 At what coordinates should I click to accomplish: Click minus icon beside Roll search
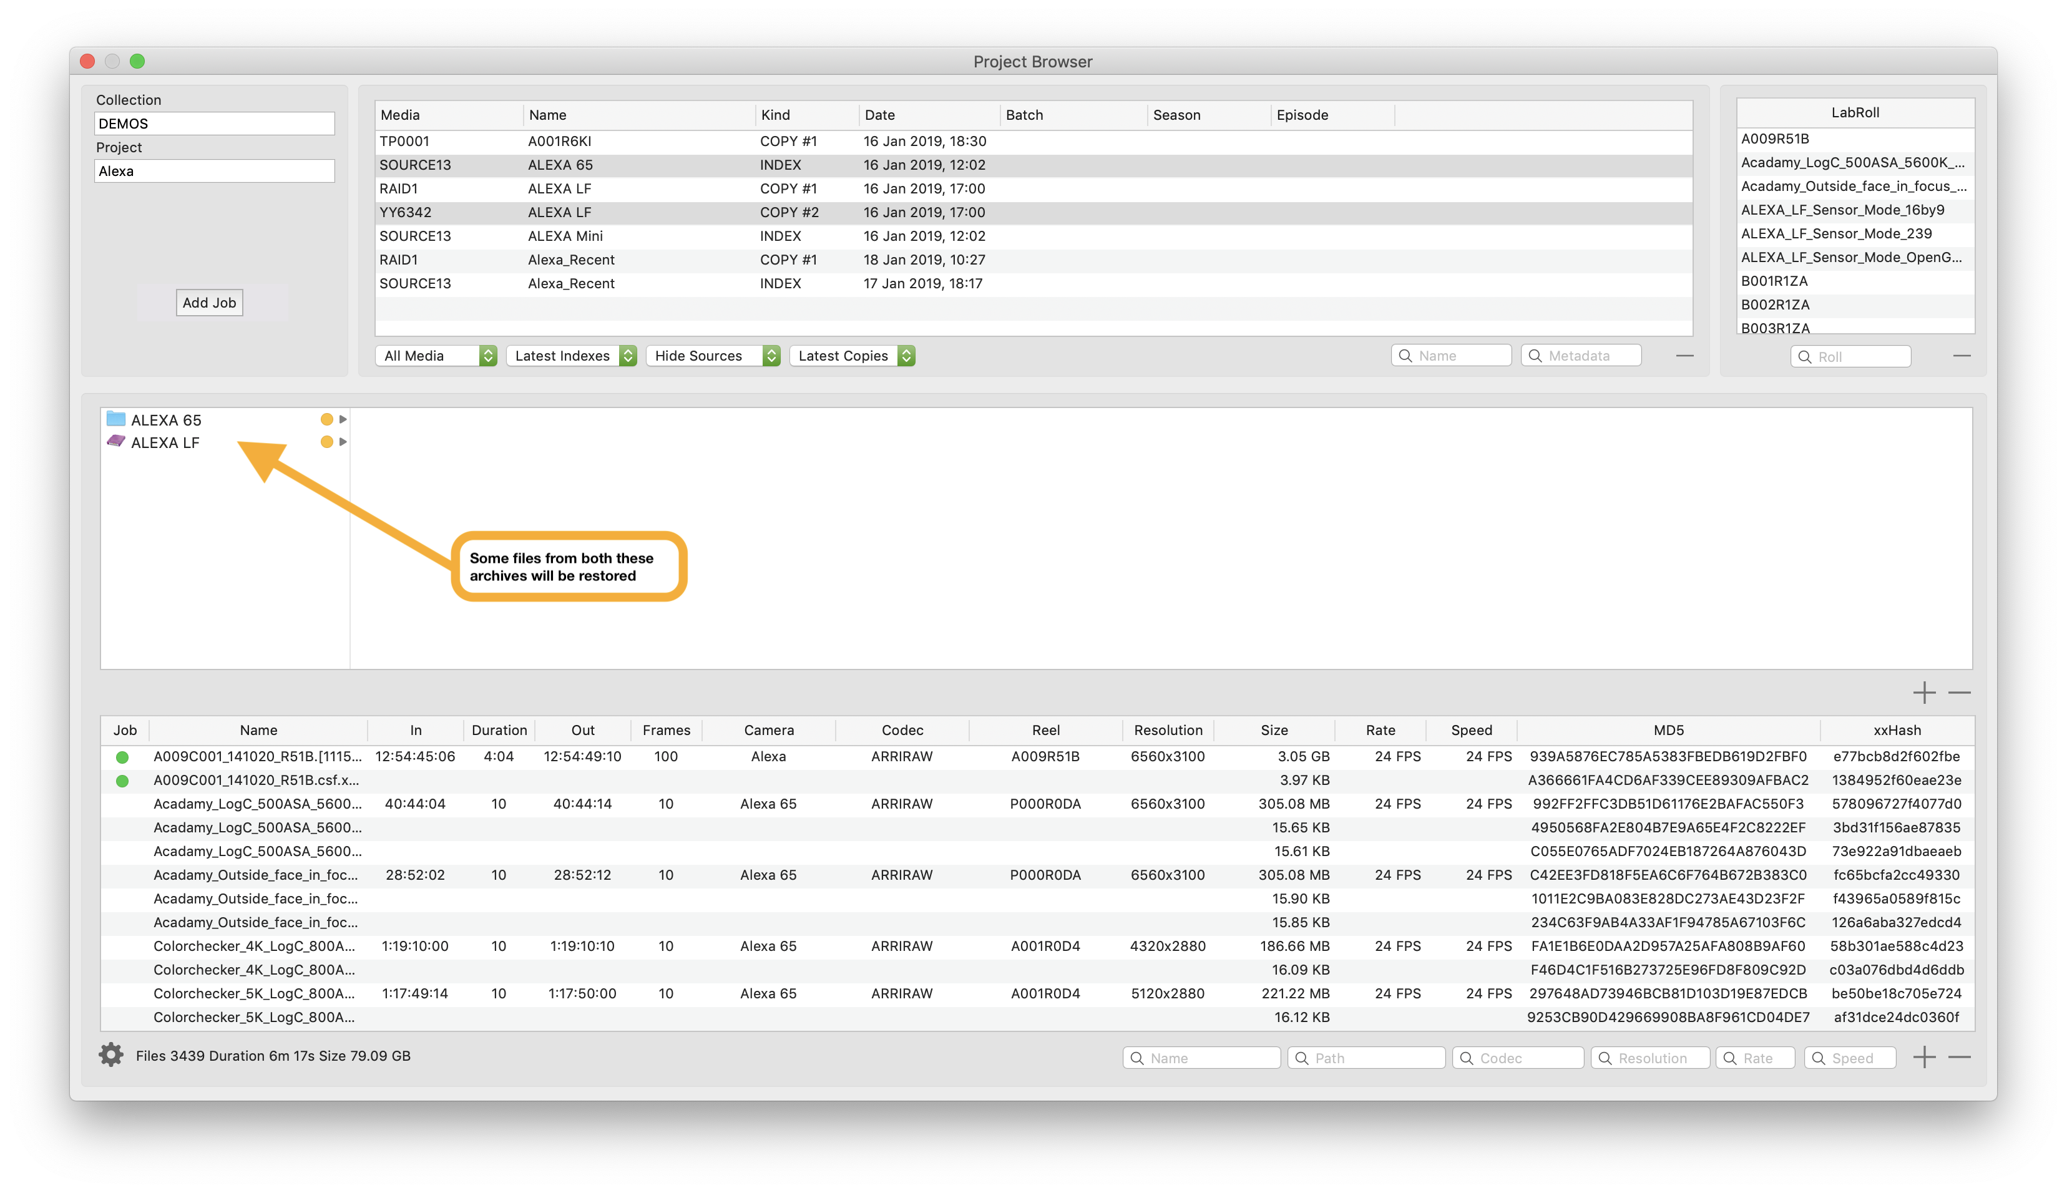click(1962, 356)
